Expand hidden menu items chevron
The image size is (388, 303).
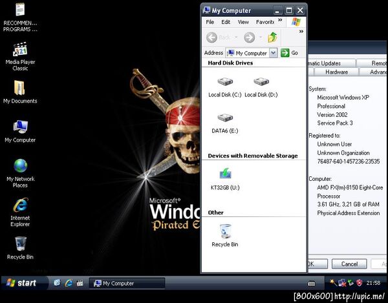tap(280, 20)
